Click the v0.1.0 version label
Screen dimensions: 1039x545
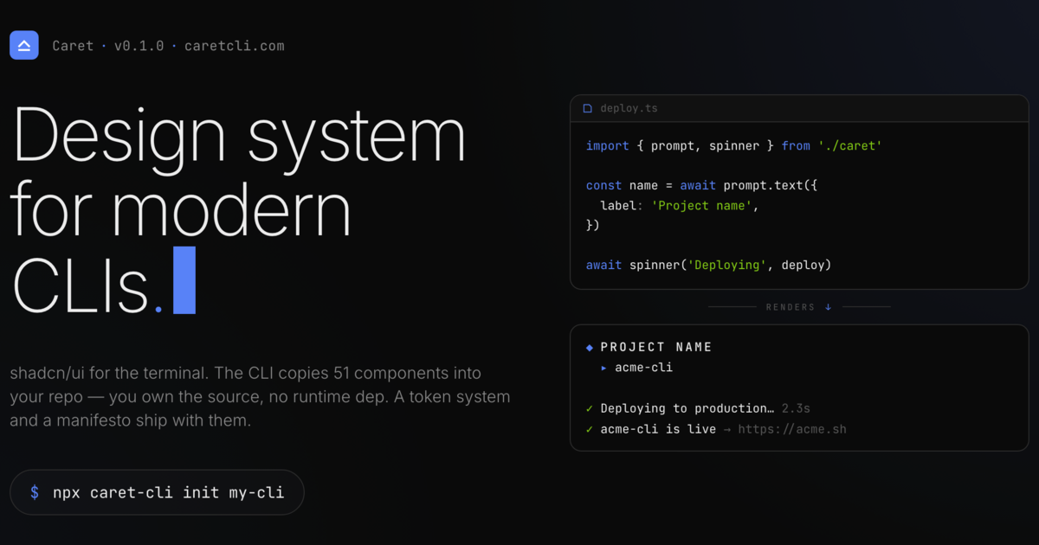[x=139, y=46]
